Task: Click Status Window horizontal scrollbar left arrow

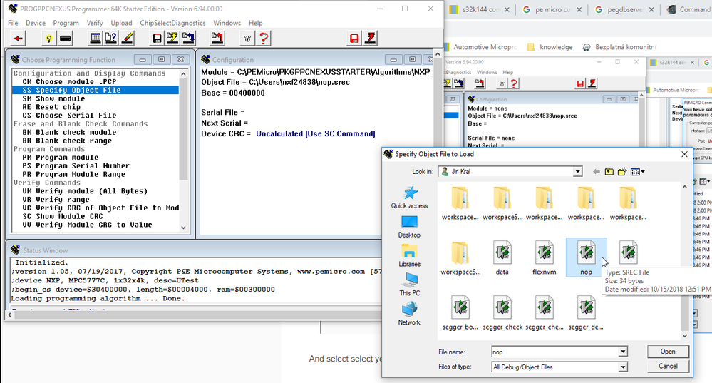Action: (9, 315)
